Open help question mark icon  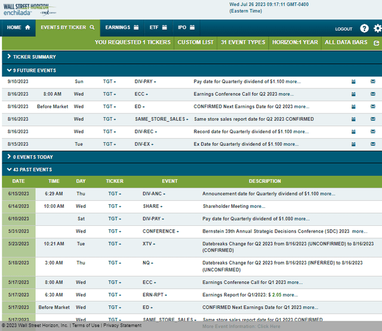click(364, 28)
